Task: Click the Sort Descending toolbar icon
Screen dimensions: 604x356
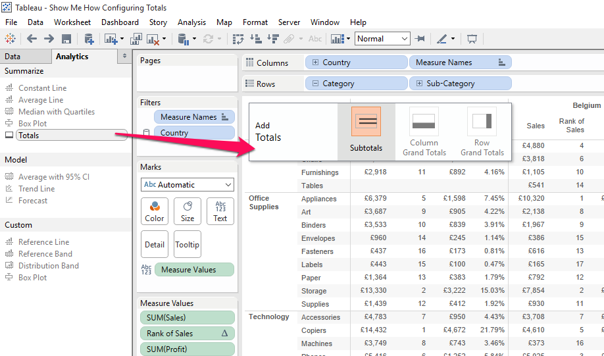Action: (x=273, y=39)
